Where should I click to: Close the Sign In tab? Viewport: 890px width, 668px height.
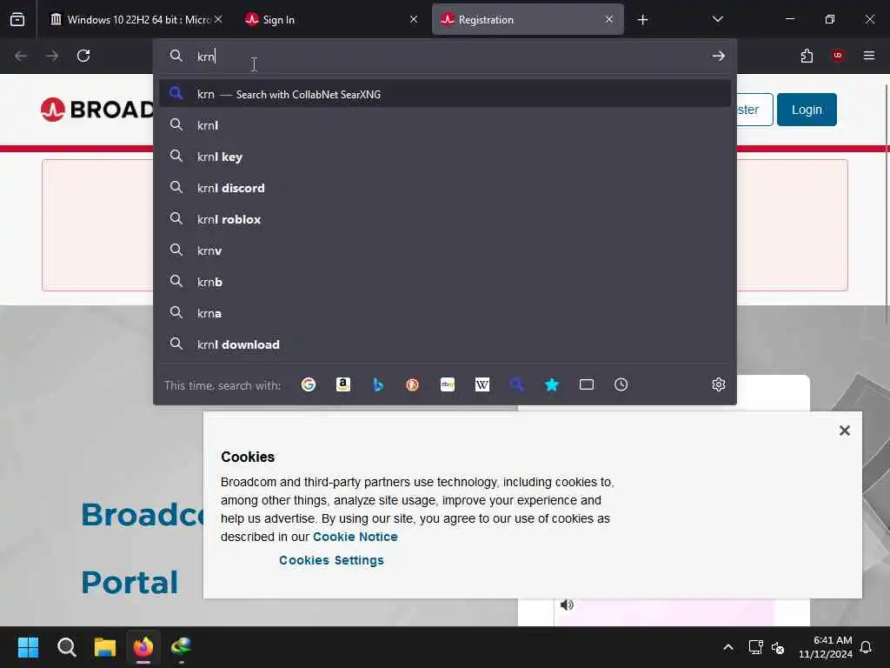point(414,20)
